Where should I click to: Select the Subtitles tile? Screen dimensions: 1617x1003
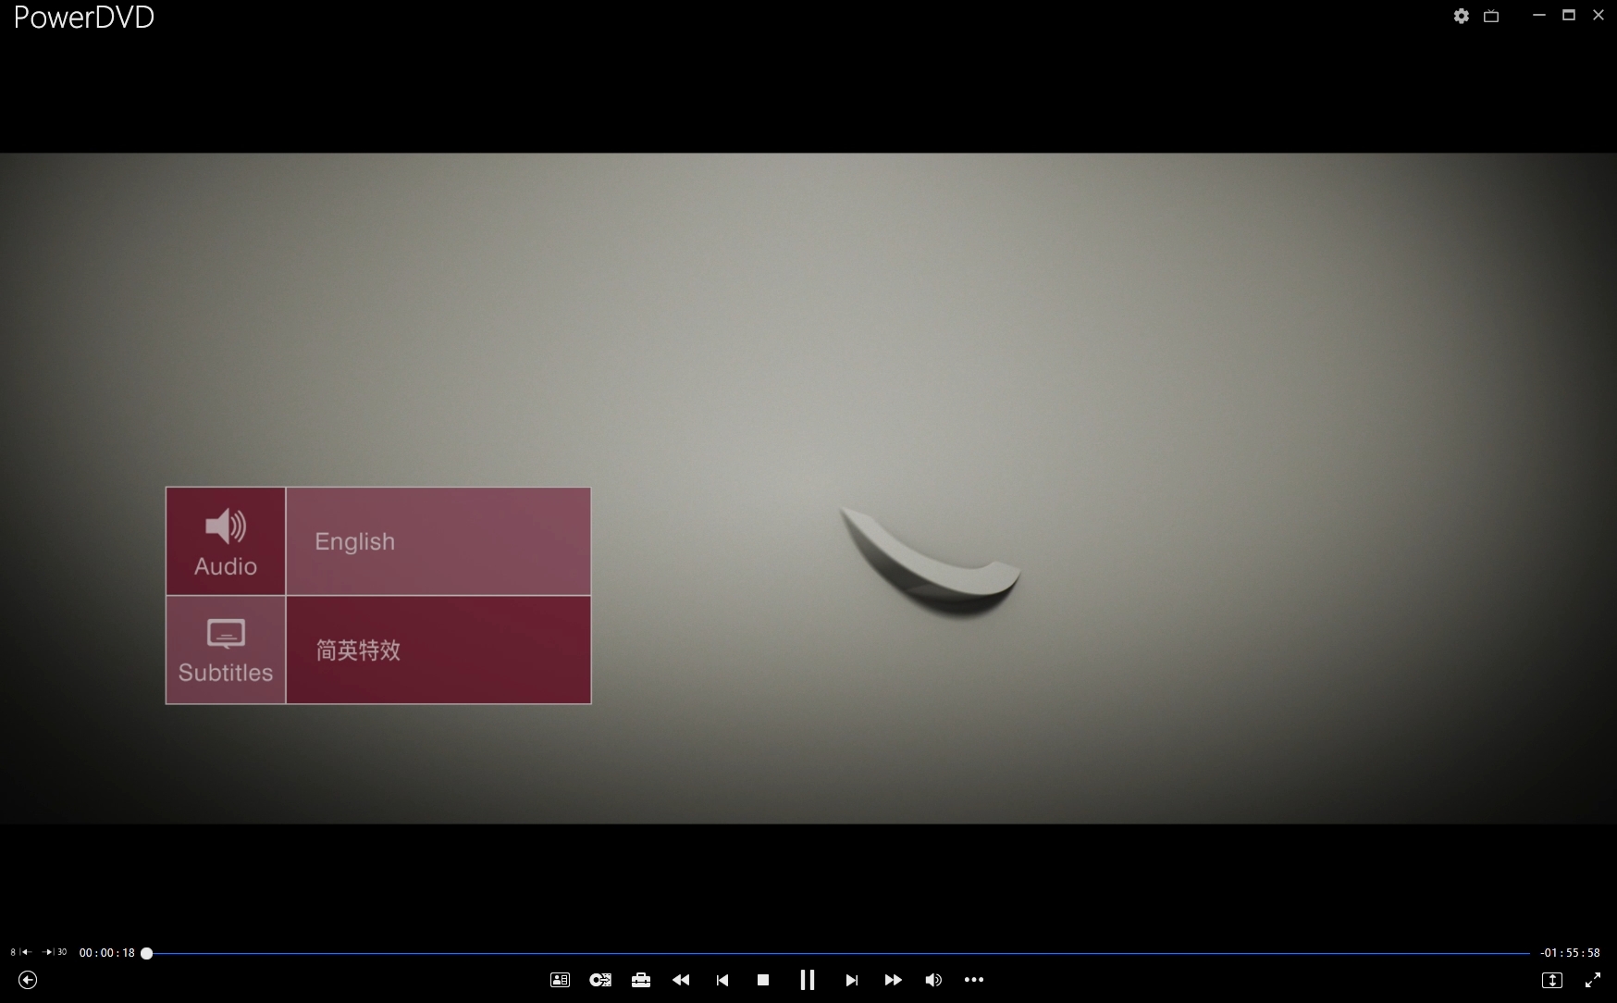coord(226,650)
